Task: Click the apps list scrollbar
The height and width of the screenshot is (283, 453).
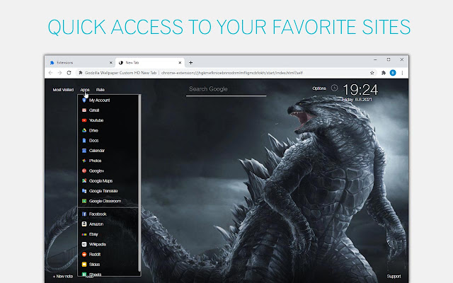Action: 139,183
